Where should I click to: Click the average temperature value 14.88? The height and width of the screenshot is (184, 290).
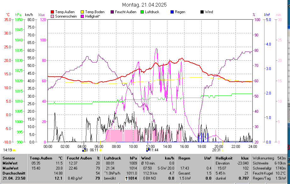(58, 173)
